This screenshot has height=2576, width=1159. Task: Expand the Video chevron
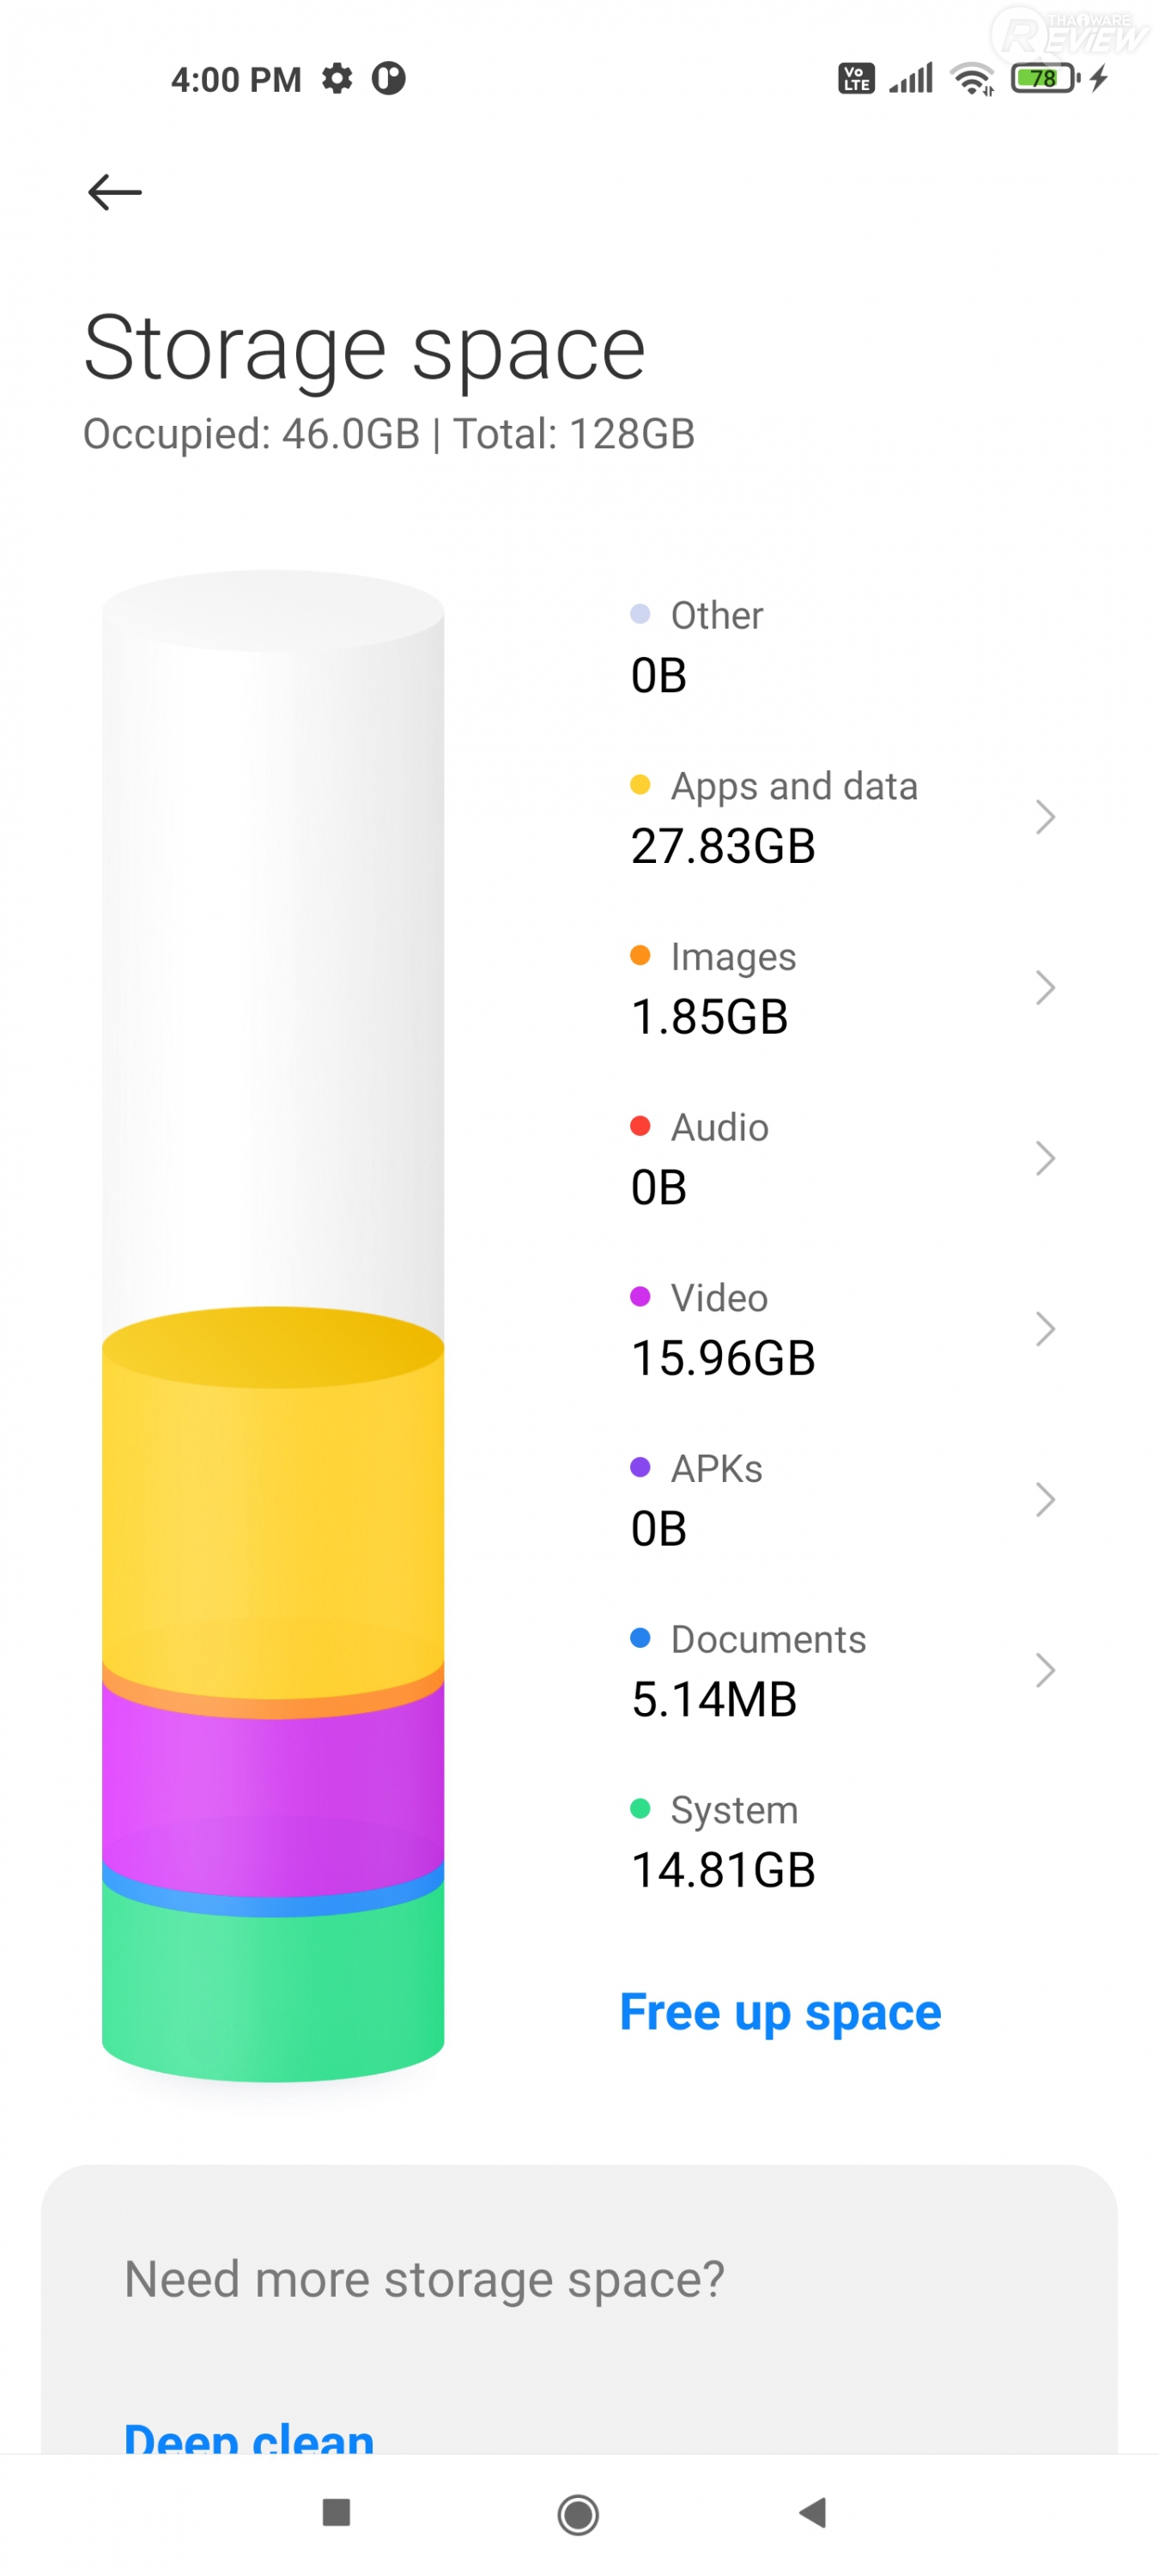[x=1045, y=1329]
